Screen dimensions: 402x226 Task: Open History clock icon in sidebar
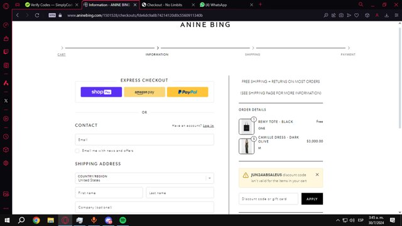coord(6,137)
